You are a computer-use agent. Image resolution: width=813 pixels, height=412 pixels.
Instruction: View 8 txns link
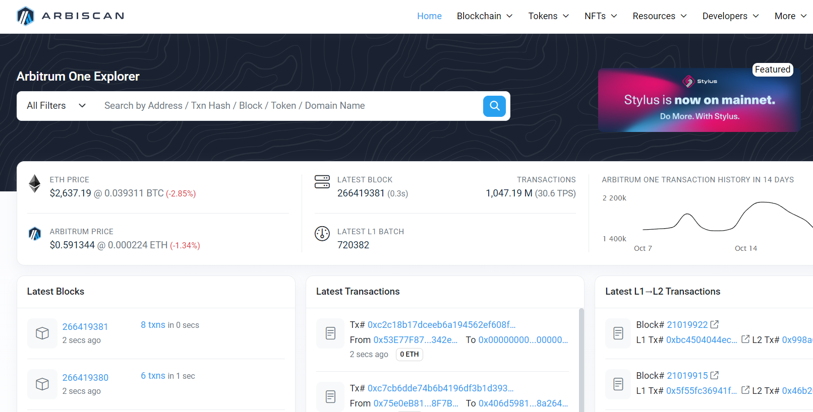153,325
